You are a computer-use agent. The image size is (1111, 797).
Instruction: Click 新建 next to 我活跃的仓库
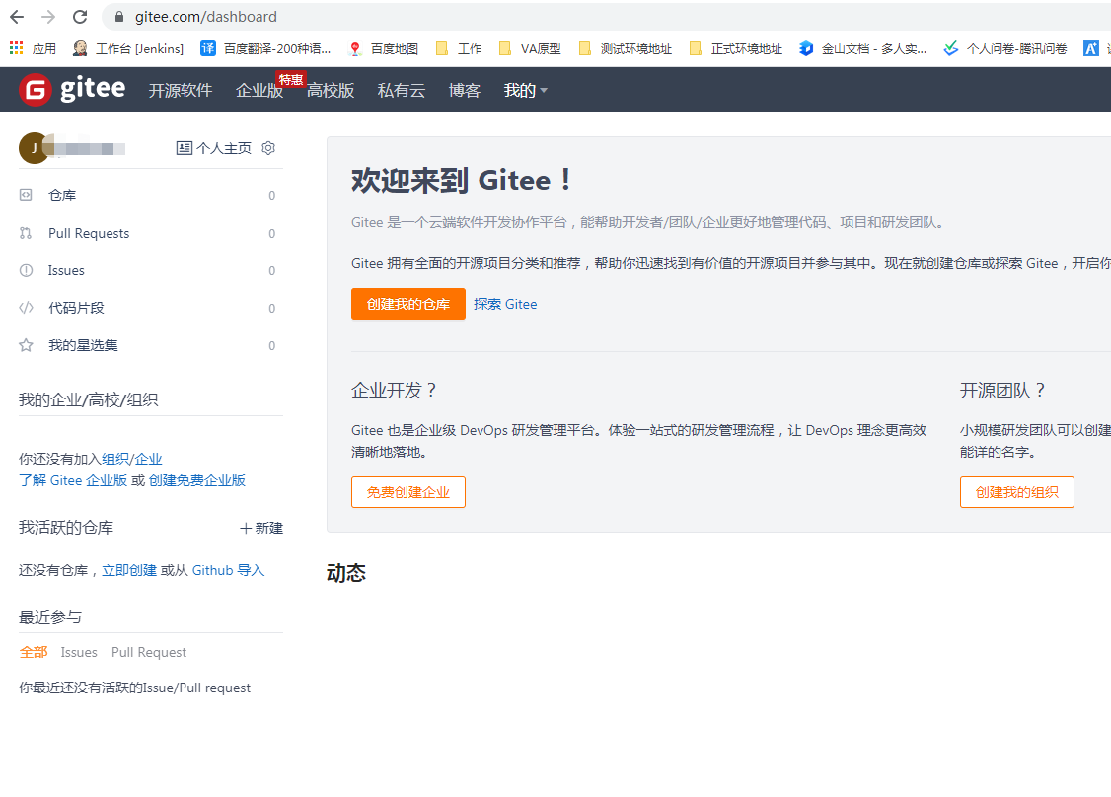tap(260, 528)
